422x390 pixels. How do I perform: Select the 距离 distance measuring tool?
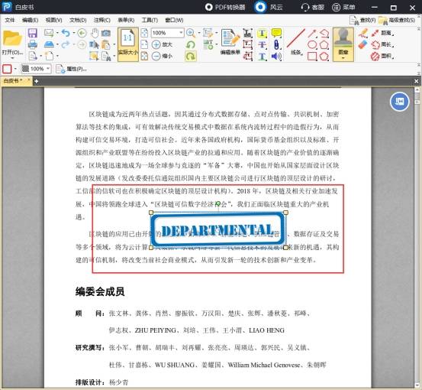[382, 33]
